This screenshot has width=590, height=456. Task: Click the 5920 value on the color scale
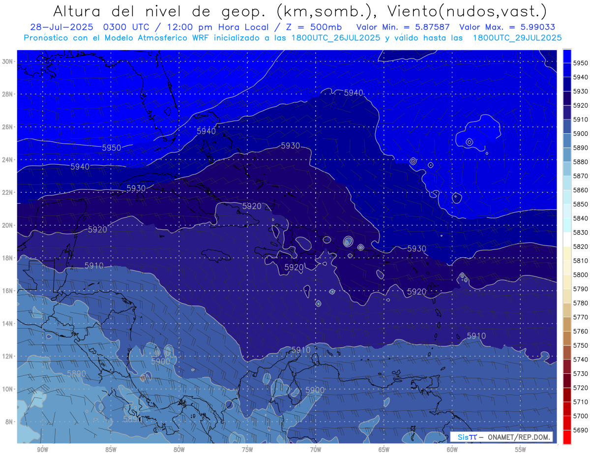(581, 105)
